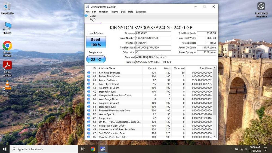Click the Drive Letter field

[x=153, y=52]
